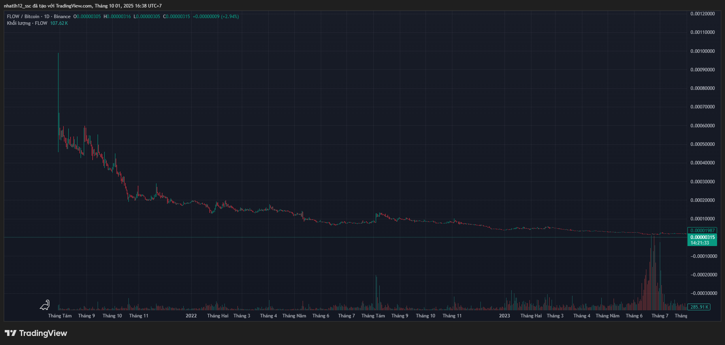This screenshot has height=345, width=725.
Task: Click the "Tháng 11" label preceding 2022
Action: pyautogui.click(x=139, y=316)
